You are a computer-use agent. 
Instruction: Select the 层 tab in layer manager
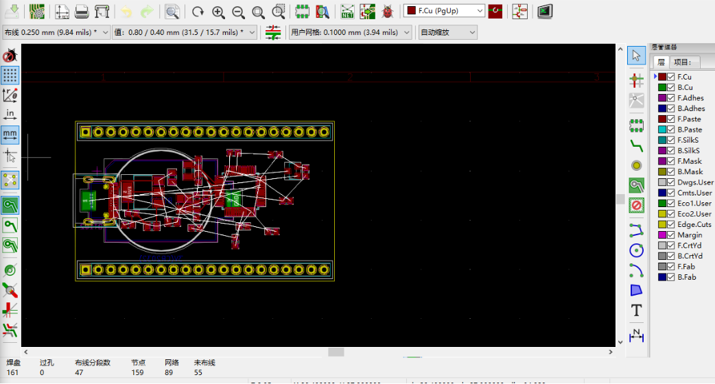tap(661, 62)
